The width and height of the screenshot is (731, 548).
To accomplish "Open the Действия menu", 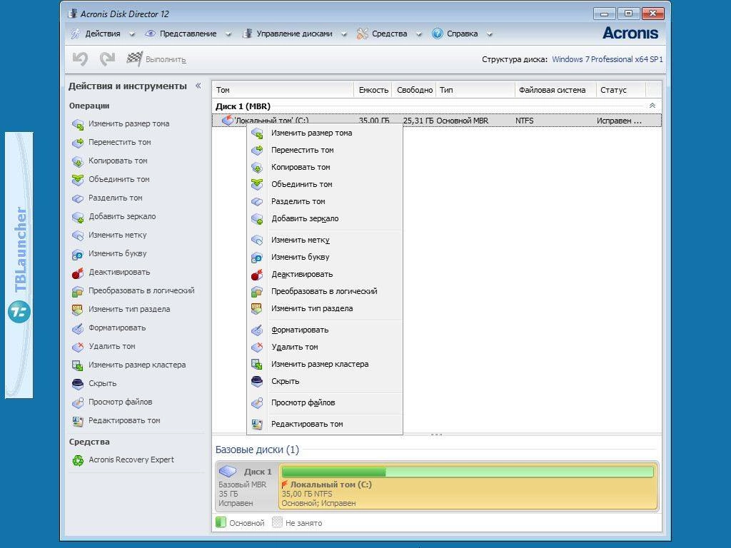I will click(x=102, y=34).
